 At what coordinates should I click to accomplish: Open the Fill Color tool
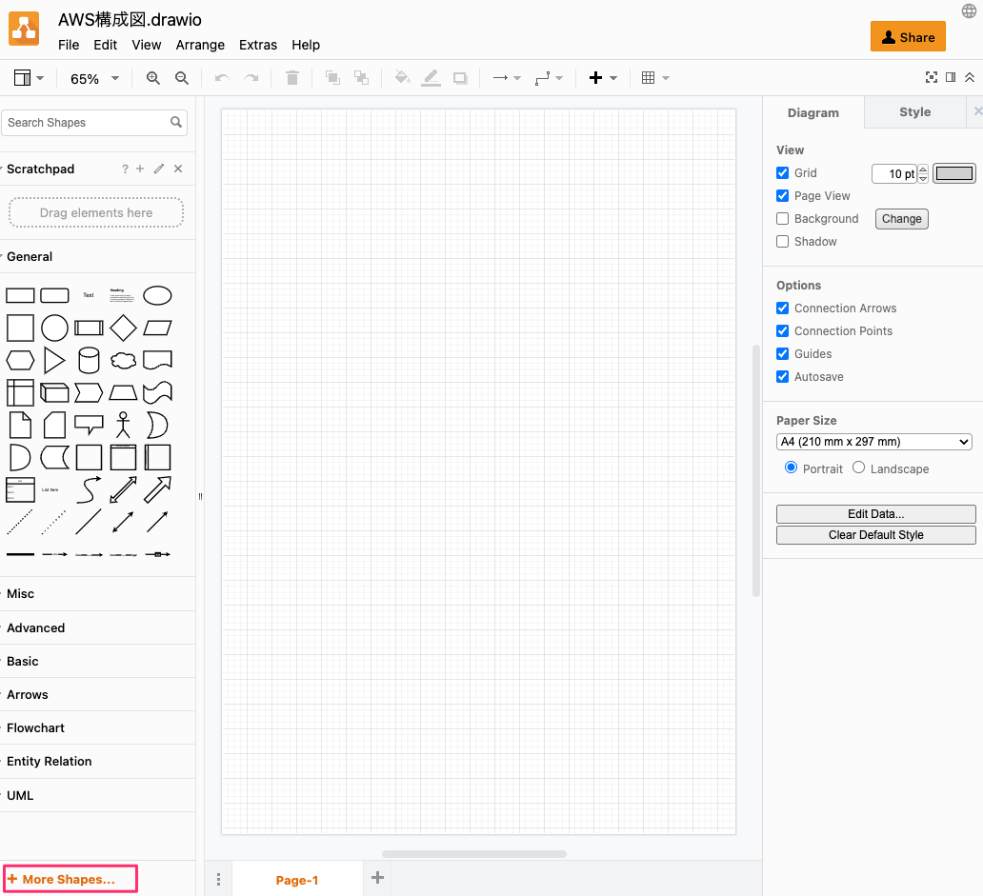[x=401, y=78]
